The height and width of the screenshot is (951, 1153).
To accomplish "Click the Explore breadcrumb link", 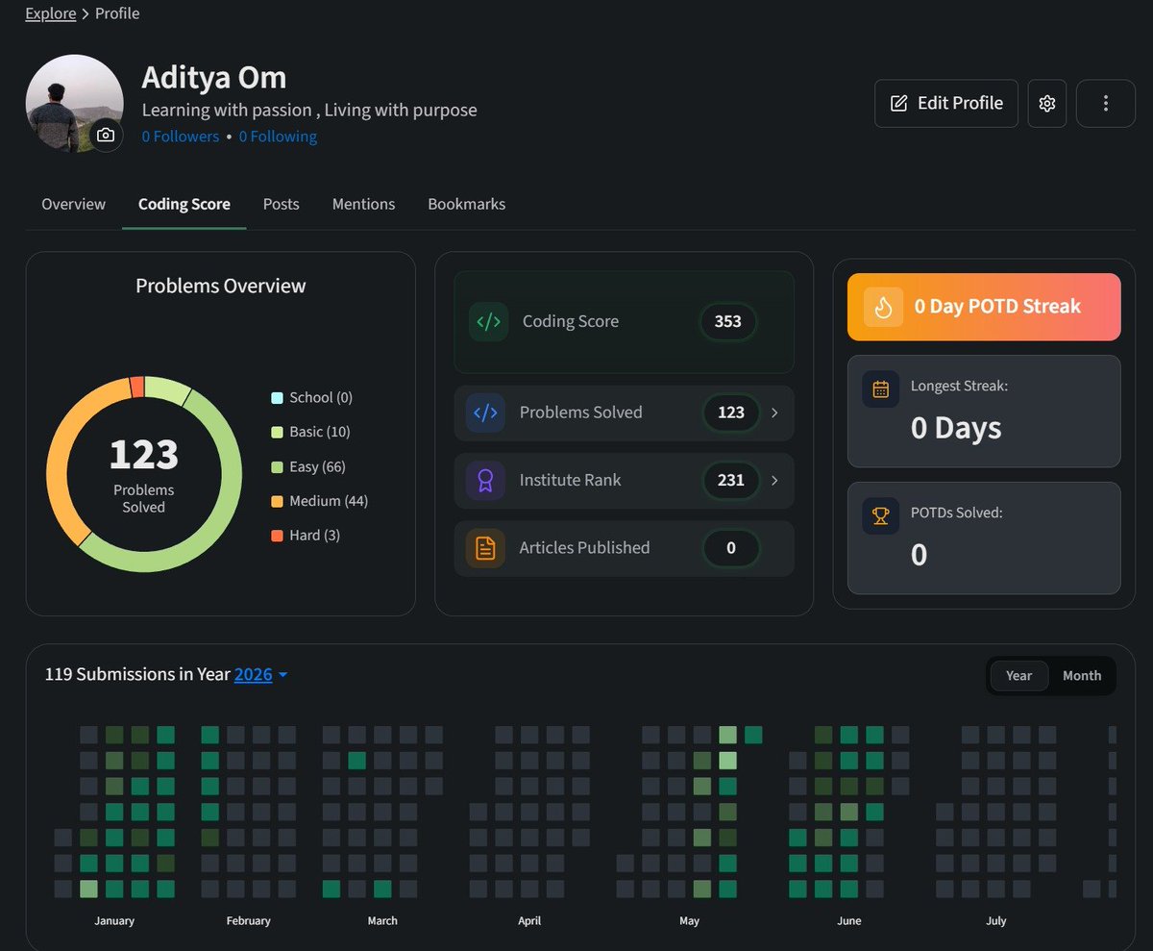I will 51,13.
